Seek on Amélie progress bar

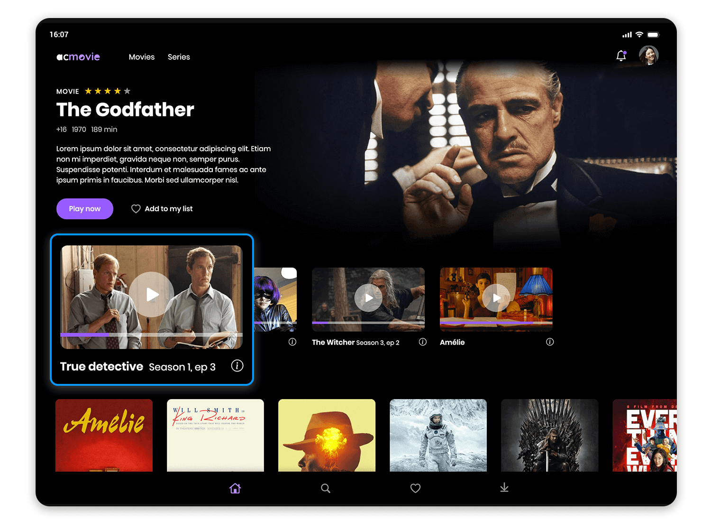pyautogui.click(x=496, y=323)
